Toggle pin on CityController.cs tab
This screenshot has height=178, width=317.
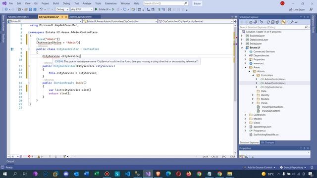pos(62,17)
